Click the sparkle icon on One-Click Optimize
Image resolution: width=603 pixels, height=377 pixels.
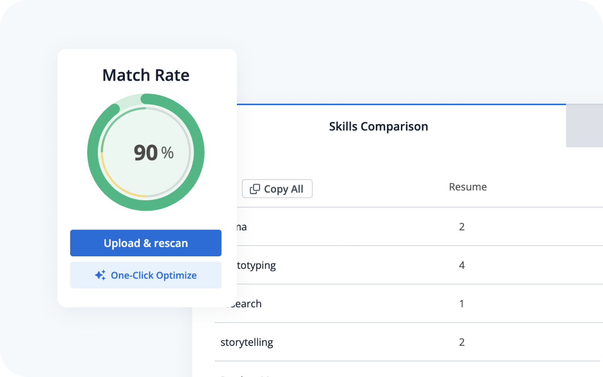(100, 275)
